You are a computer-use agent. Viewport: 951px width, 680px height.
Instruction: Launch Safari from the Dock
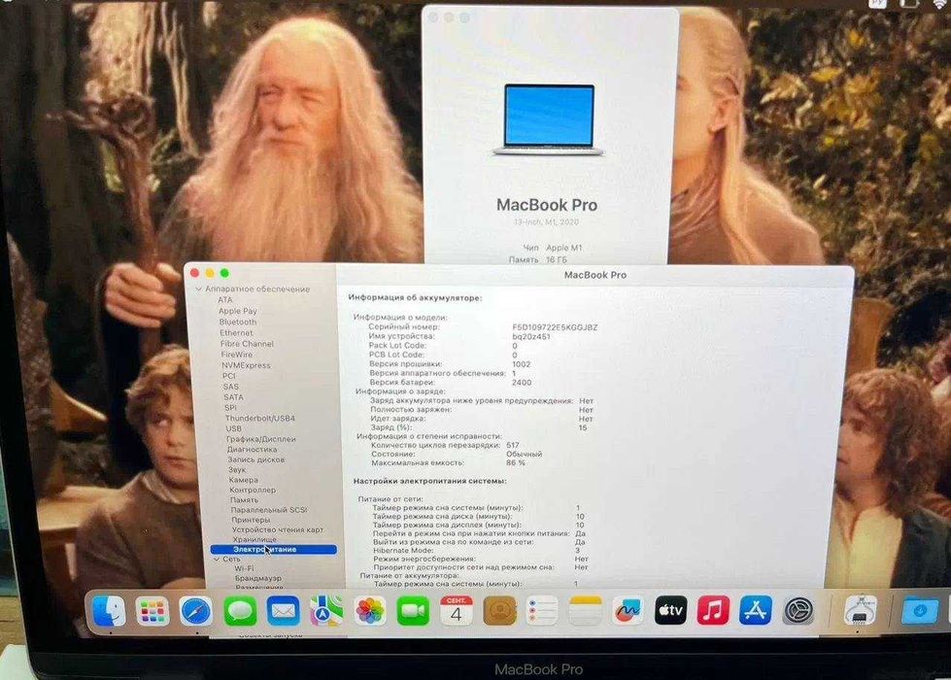[x=196, y=611]
